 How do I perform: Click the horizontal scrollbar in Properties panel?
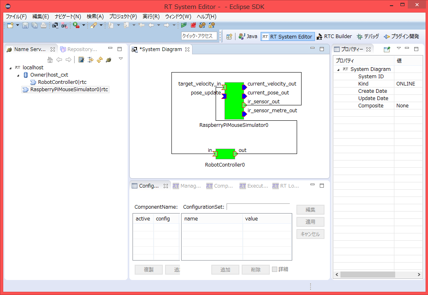coord(367,274)
